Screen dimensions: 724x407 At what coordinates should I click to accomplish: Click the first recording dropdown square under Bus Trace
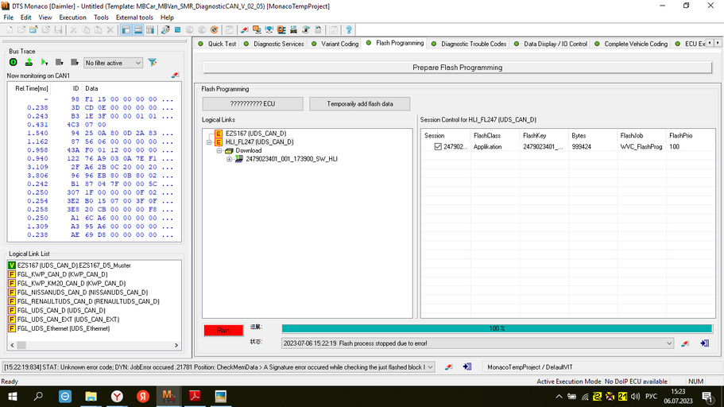coord(59,62)
